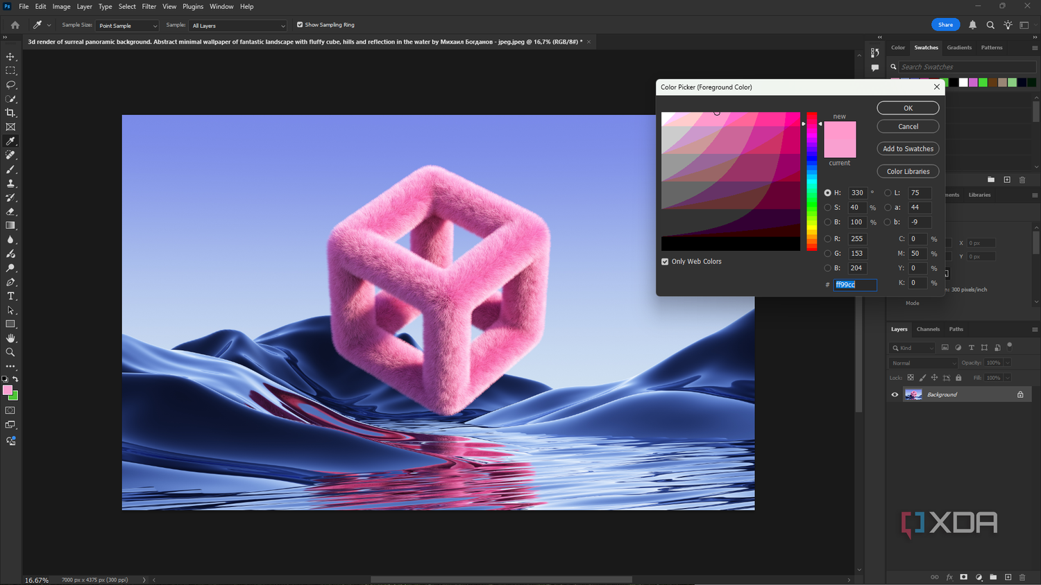The width and height of the screenshot is (1041, 585).
Task: Swap foreground and background colors icon
Action: pos(15,379)
